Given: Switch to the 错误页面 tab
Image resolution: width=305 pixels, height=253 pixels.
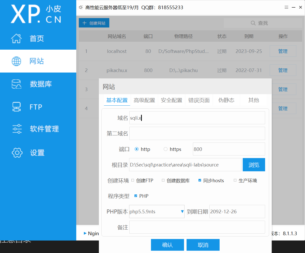Looking at the screenshot, I should [199, 100].
